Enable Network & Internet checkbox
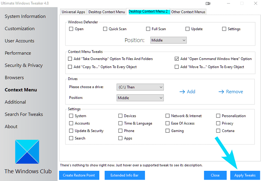The height and width of the screenshot is (181, 261). tap(167, 116)
